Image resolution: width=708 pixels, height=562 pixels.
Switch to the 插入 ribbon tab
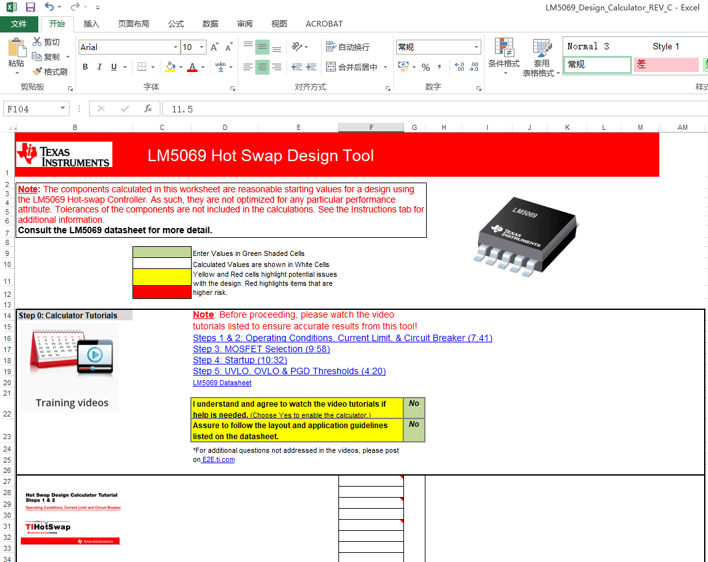(90, 24)
